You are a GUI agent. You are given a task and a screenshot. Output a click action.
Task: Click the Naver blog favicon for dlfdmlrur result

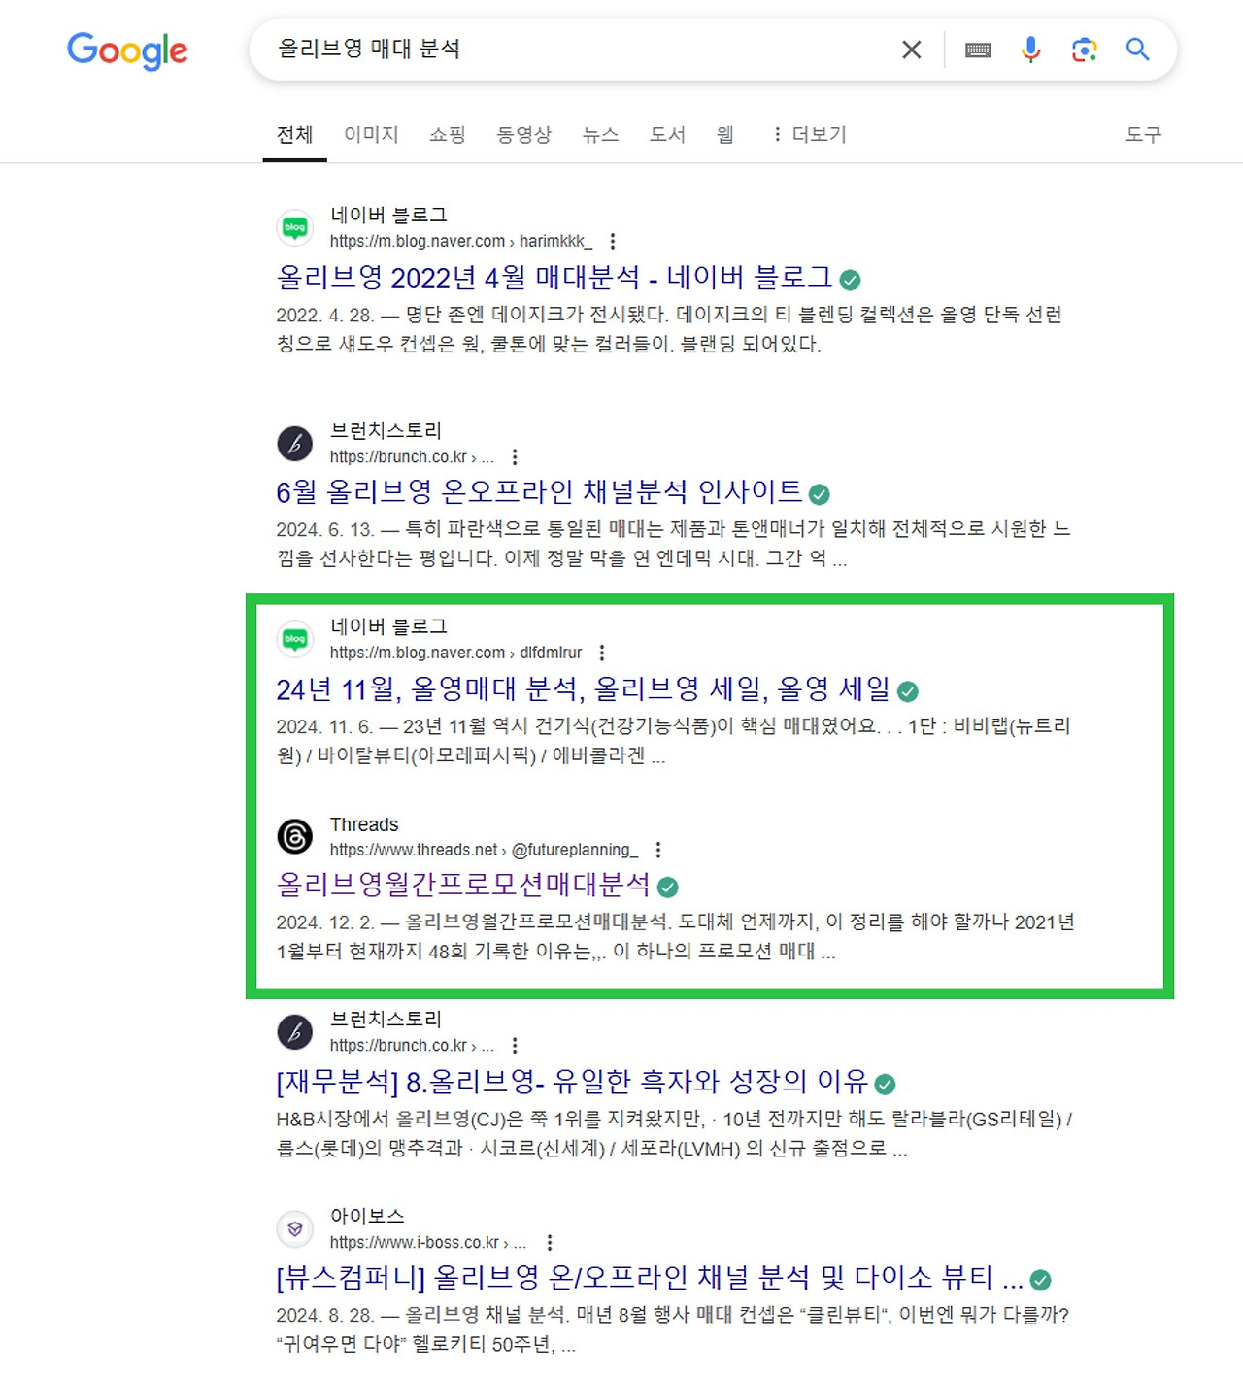(295, 639)
